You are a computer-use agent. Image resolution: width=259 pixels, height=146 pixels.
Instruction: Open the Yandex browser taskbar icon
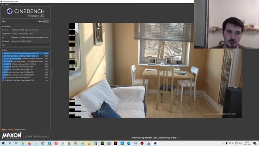pos(36,143)
